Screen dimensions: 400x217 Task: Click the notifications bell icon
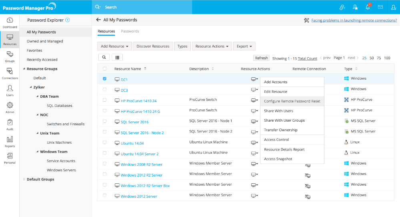[368, 7]
